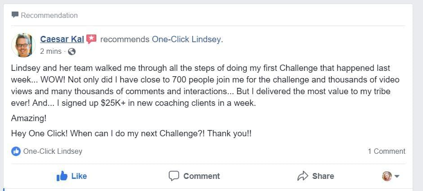Open the One-Click Lindsey page link in header
The height and width of the screenshot is (191, 423).
188,39
